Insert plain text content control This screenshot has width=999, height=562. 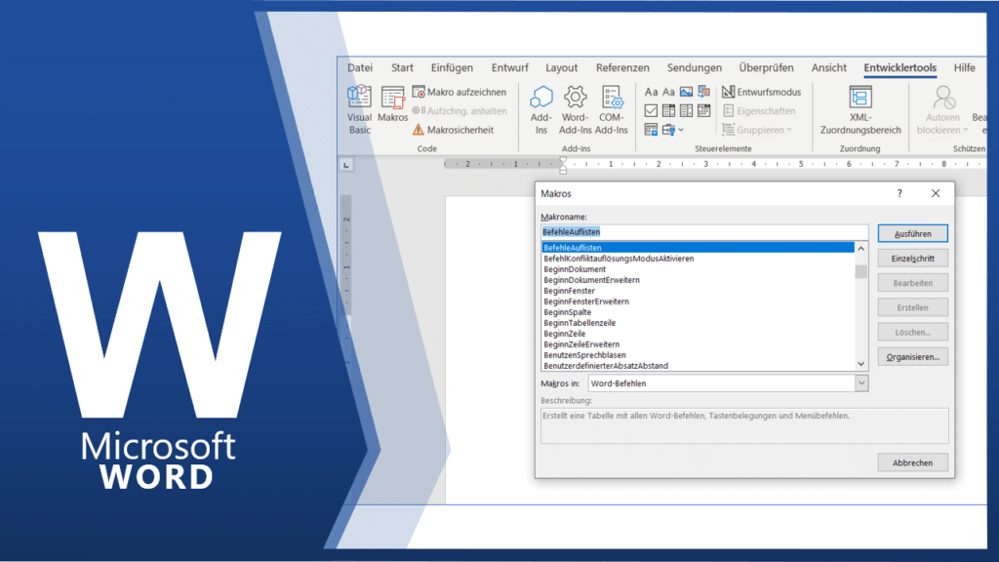668,93
